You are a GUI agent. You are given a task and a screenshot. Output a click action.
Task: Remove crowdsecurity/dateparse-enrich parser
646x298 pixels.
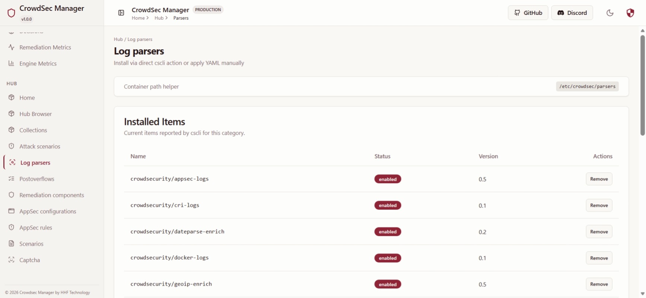599,231
